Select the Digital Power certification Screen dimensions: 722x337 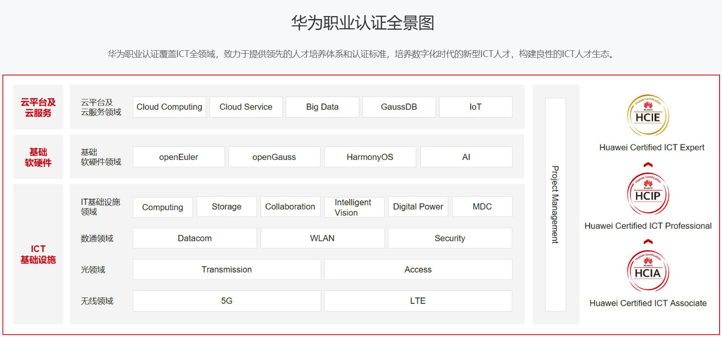point(418,207)
